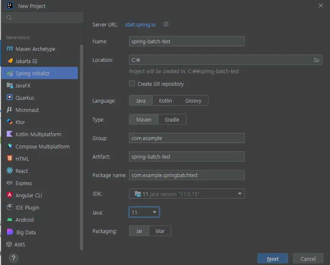Viewport: 330px width, 265px height.
Task: Select the Ktor generator icon
Action: 10,122
